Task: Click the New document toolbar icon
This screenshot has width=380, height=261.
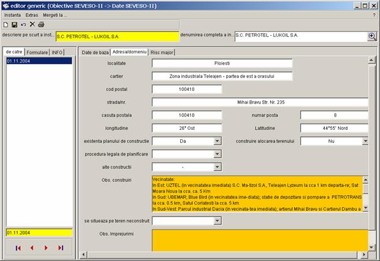Action: pyautogui.click(x=6, y=24)
